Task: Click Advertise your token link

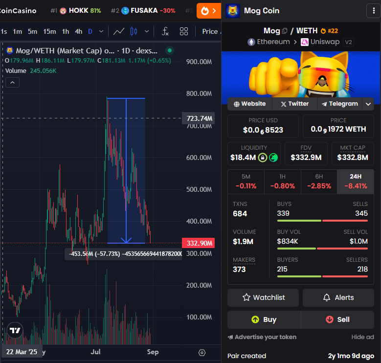Action: (x=262, y=337)
